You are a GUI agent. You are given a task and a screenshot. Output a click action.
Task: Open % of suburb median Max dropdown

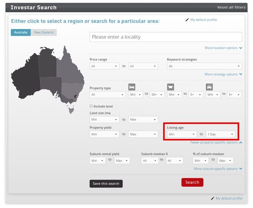coord(225,160)
